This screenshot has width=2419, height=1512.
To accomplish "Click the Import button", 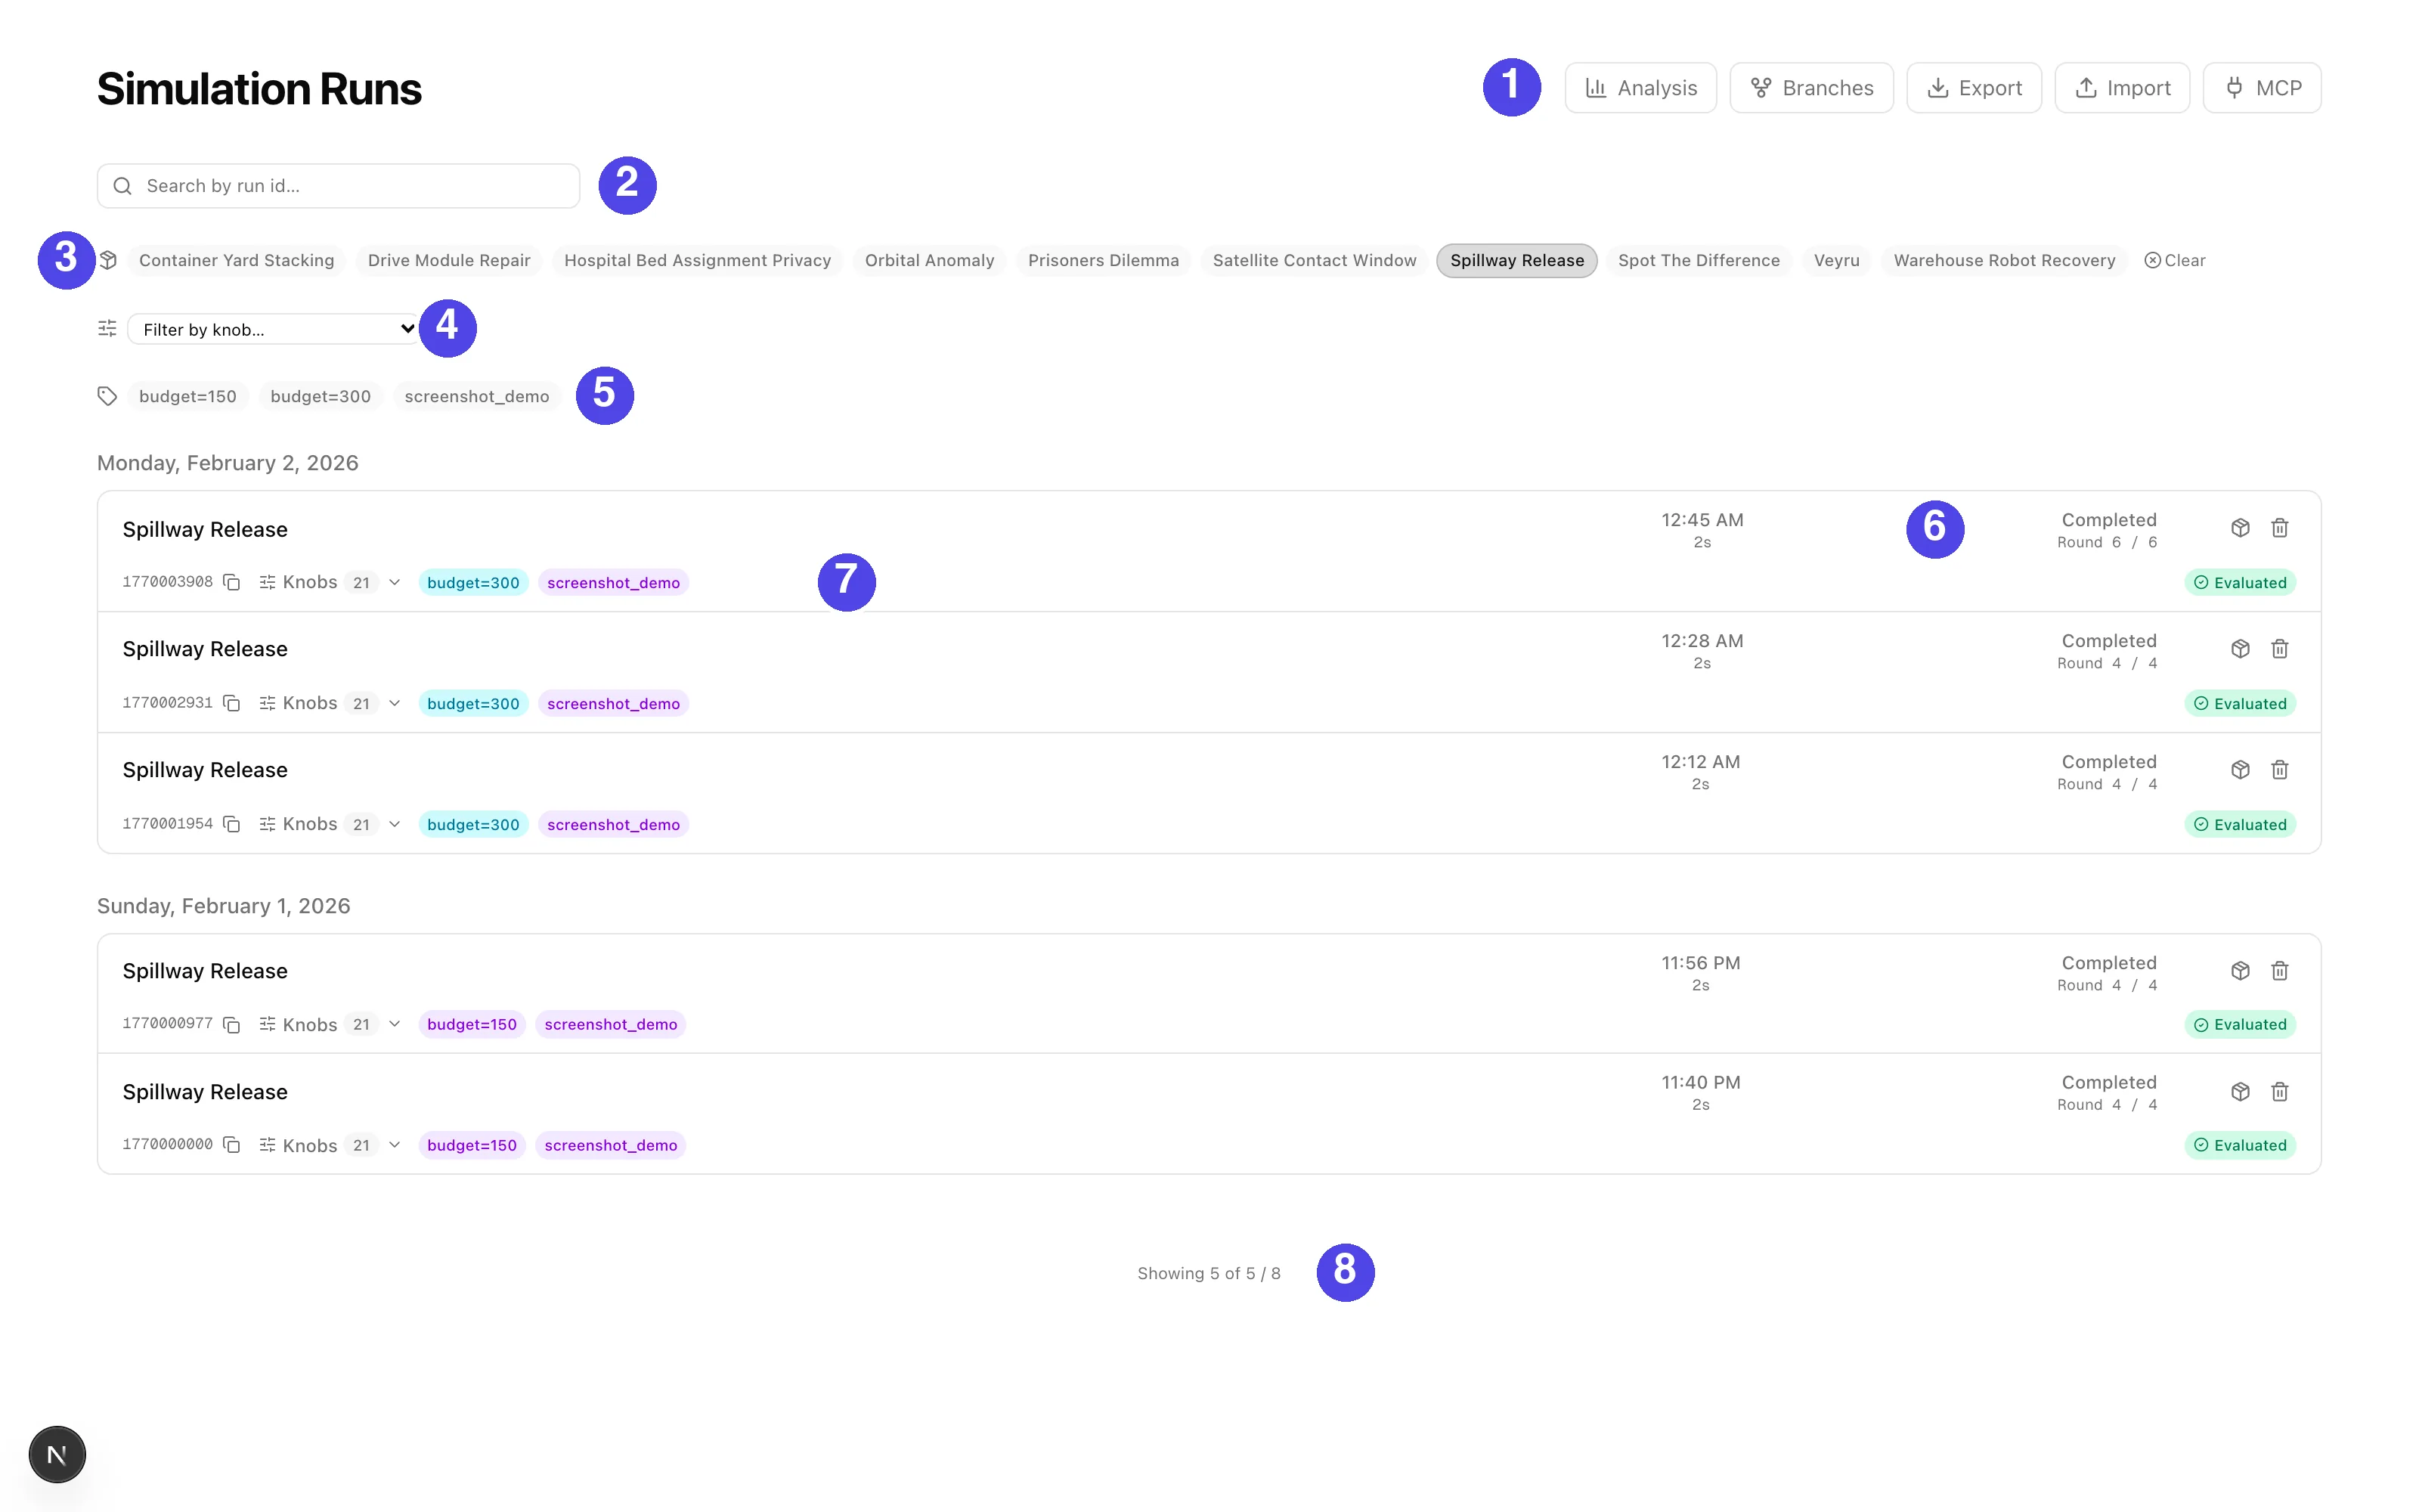I will [2122, 88].
